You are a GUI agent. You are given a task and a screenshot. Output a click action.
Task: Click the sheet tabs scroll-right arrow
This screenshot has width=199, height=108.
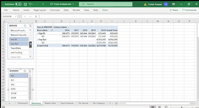tap(9, 103)
